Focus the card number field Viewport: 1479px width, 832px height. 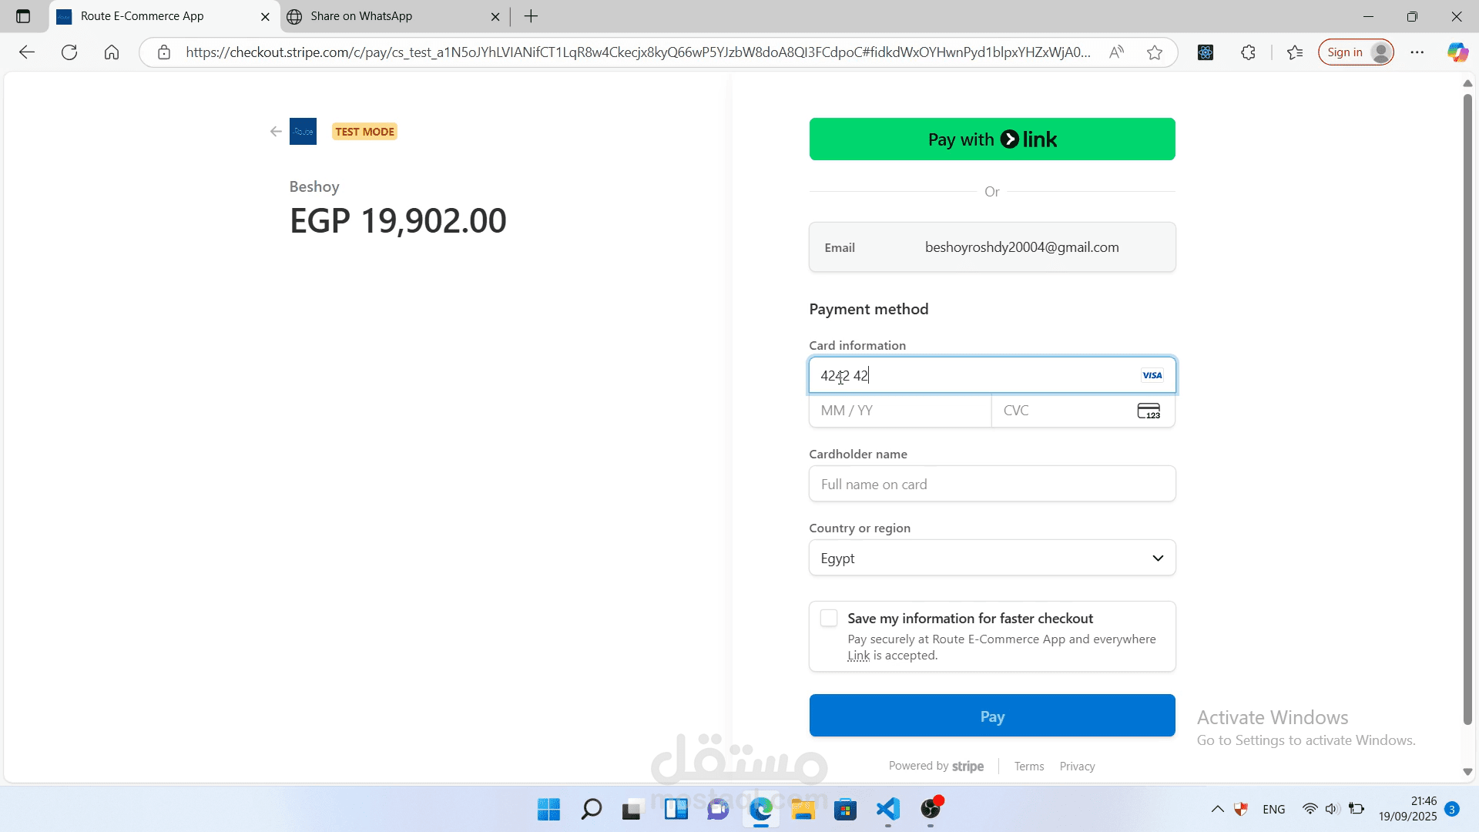[992, 376]
